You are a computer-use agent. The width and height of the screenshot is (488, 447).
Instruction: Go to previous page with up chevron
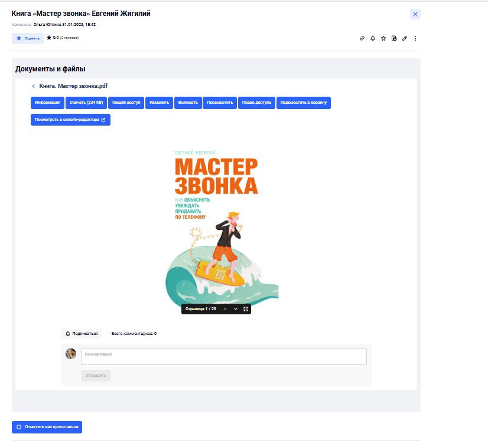225,309
